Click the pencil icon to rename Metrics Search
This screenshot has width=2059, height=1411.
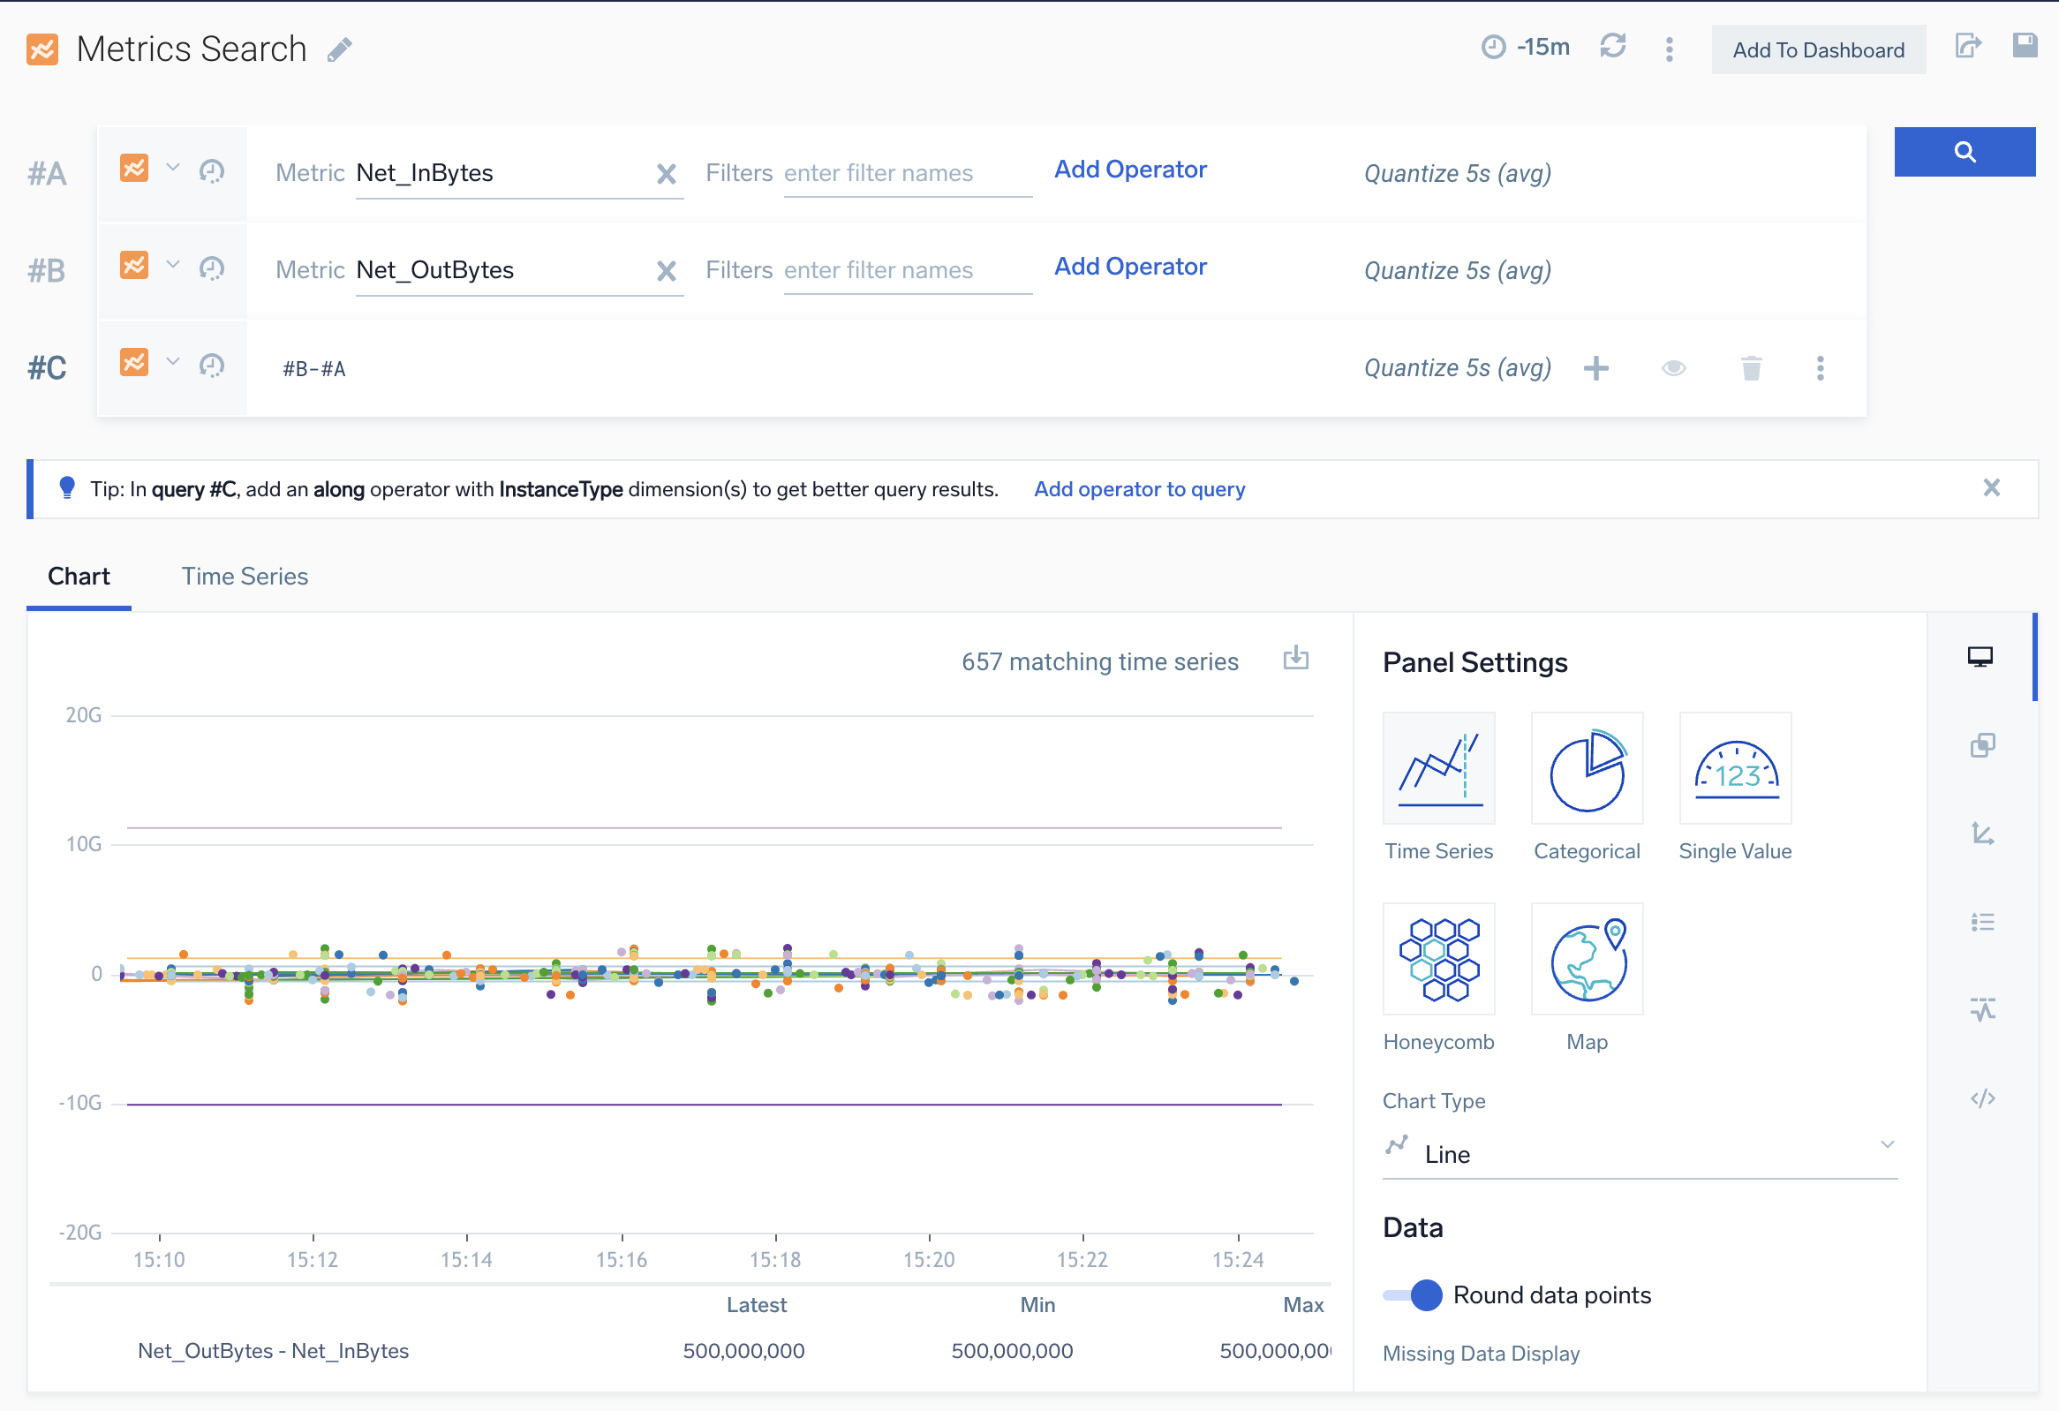pyautogui.click(x=339, y=49)
